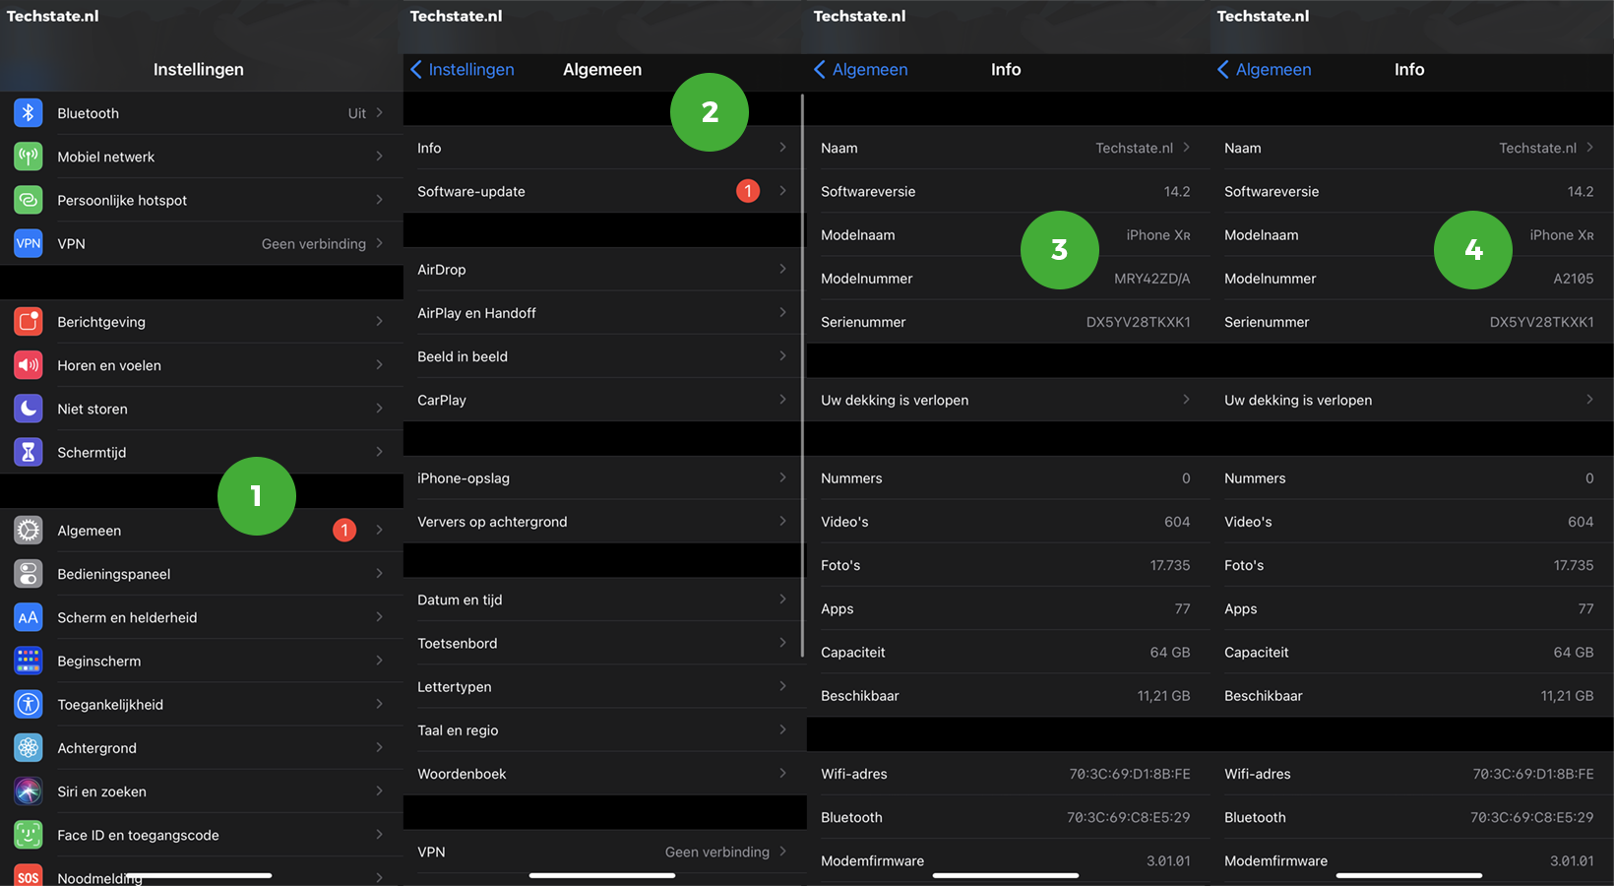The height and width of the screenshot is (886, 1614).
Task: Expand the Lettertypen chevron
Action: pos(783,686)
